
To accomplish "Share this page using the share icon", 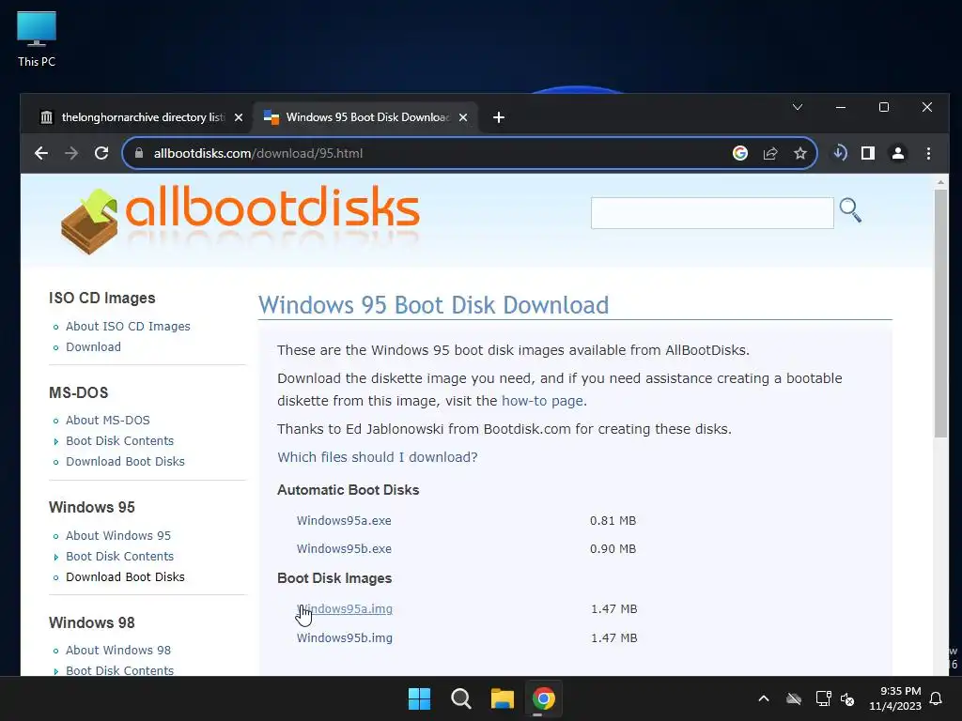I will 770,153.
